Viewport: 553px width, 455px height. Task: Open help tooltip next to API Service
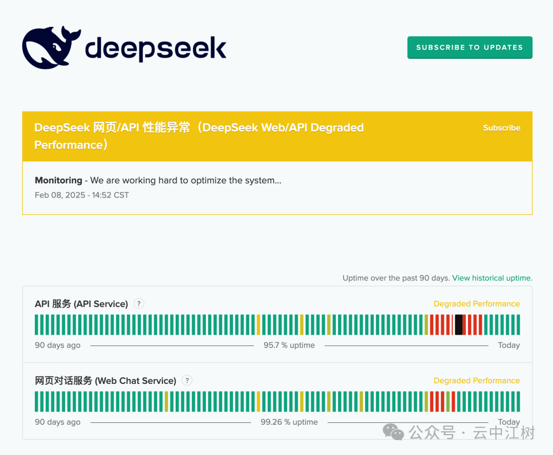[x=139, y=304]
